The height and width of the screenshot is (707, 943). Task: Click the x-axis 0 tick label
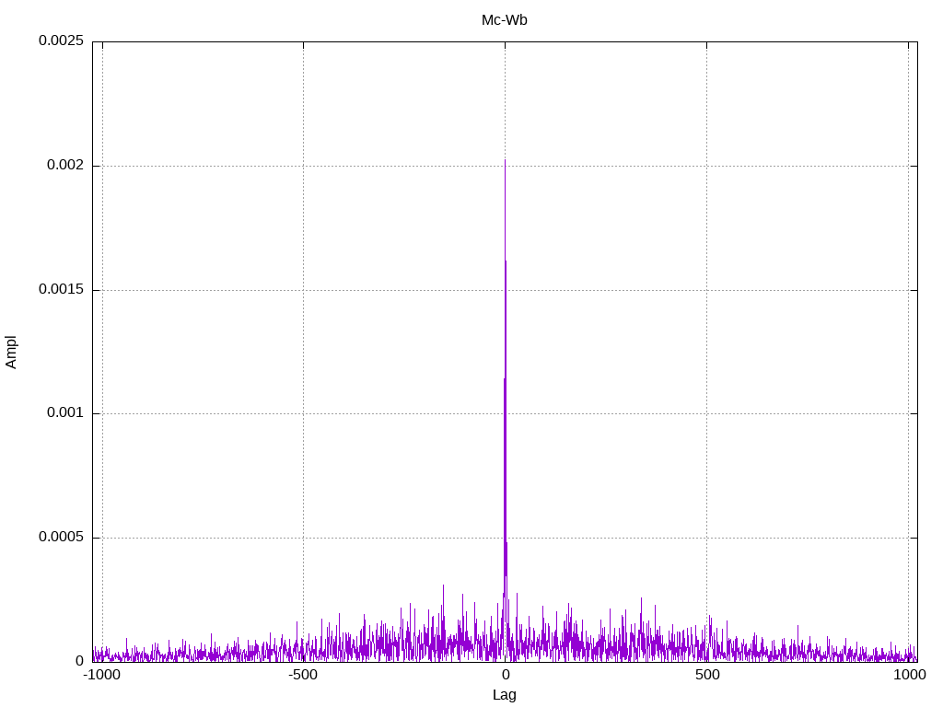coord(505,676)
